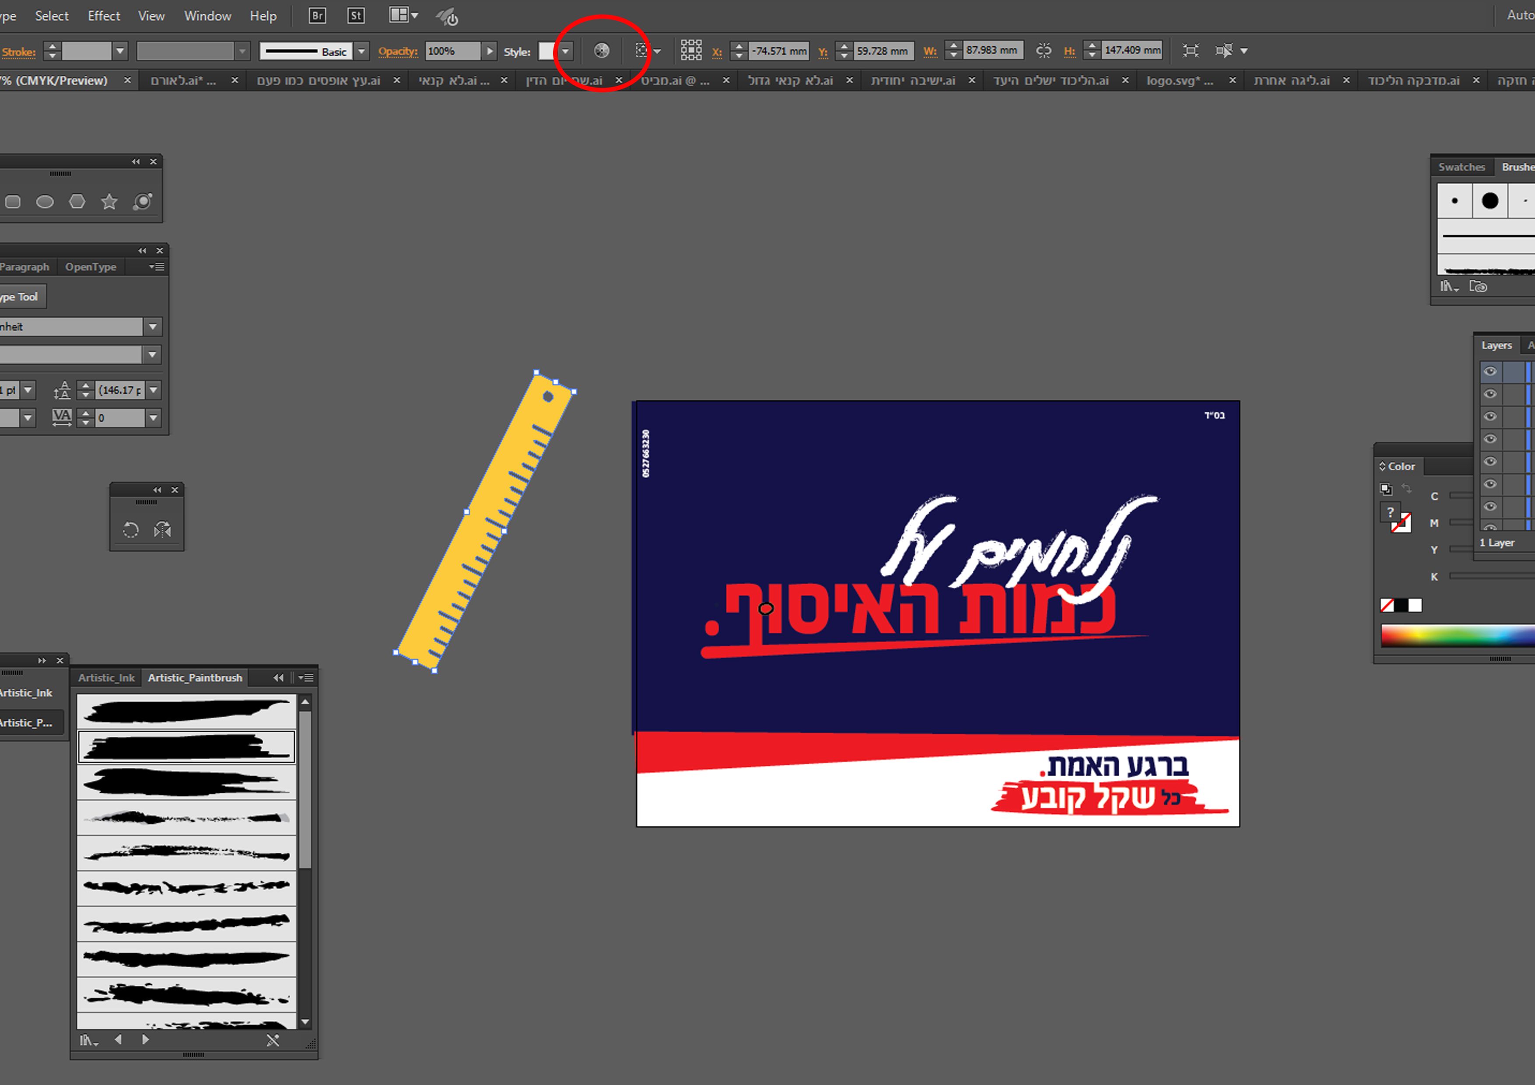The height and width of the screenshot is (1085, 1535).
Task: Toggle visibility of the third layer row
Action: [1490, 416]
